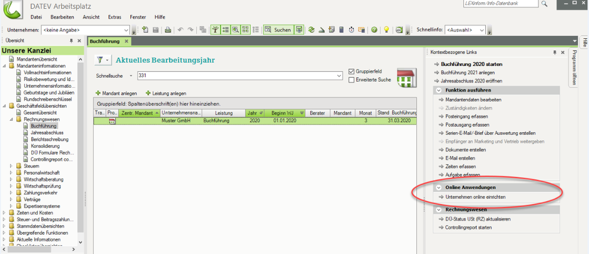Click the undo arrow icon

click(180, 30)
